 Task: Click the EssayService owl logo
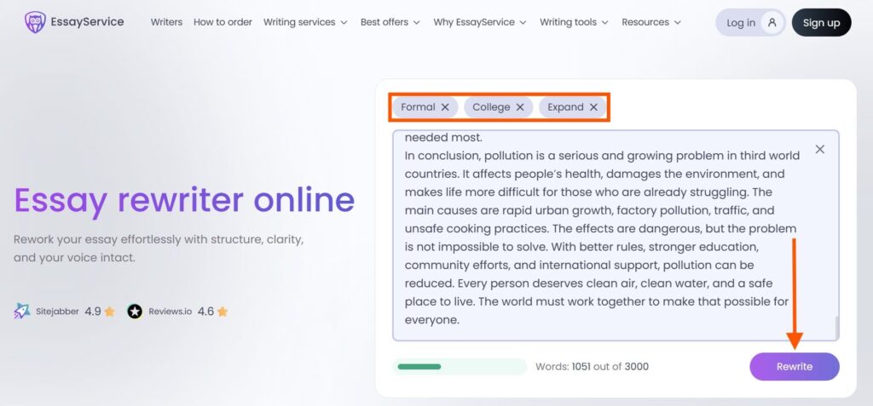click(35, 22)
